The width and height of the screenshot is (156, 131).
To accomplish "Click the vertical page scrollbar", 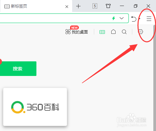I will click(x=155, y=78).
